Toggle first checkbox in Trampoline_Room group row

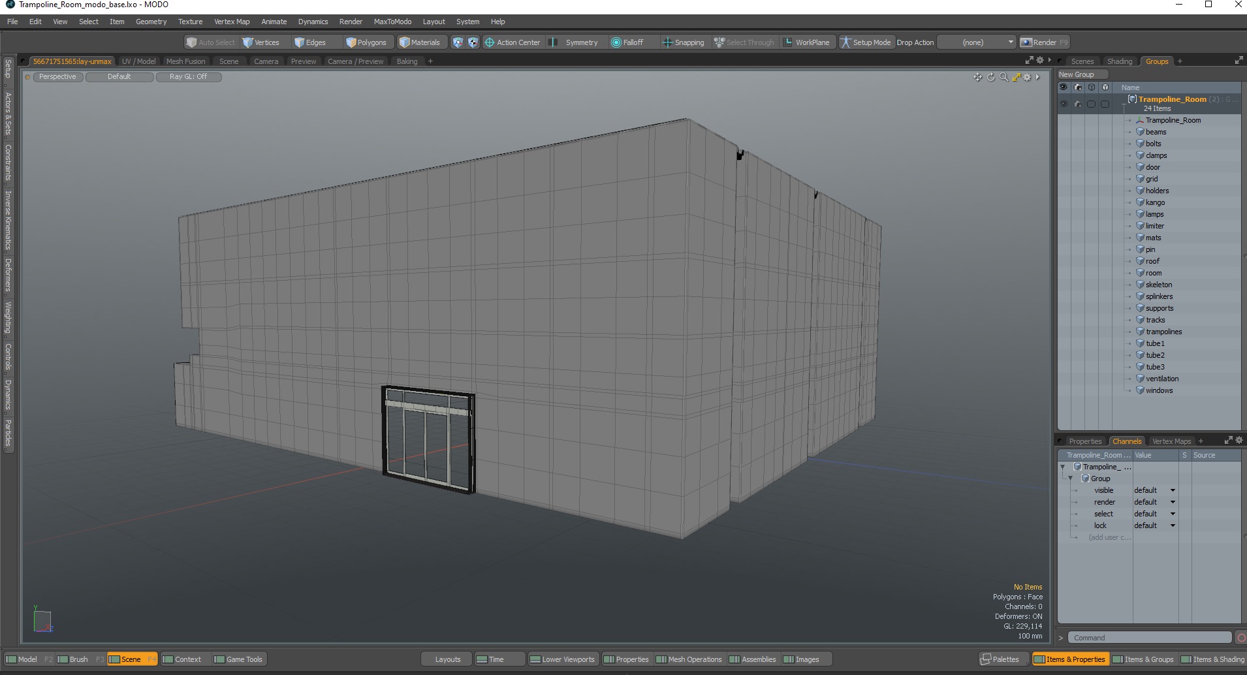point(1092,104)
